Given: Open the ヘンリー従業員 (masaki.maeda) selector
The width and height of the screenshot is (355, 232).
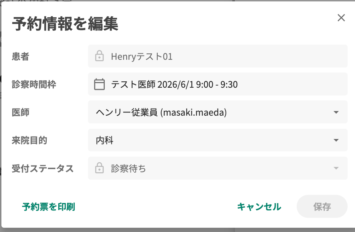Looking at the screenshot, I should 217,112.
